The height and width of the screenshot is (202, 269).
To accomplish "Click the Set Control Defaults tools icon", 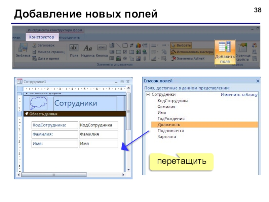I will (164, 52).
